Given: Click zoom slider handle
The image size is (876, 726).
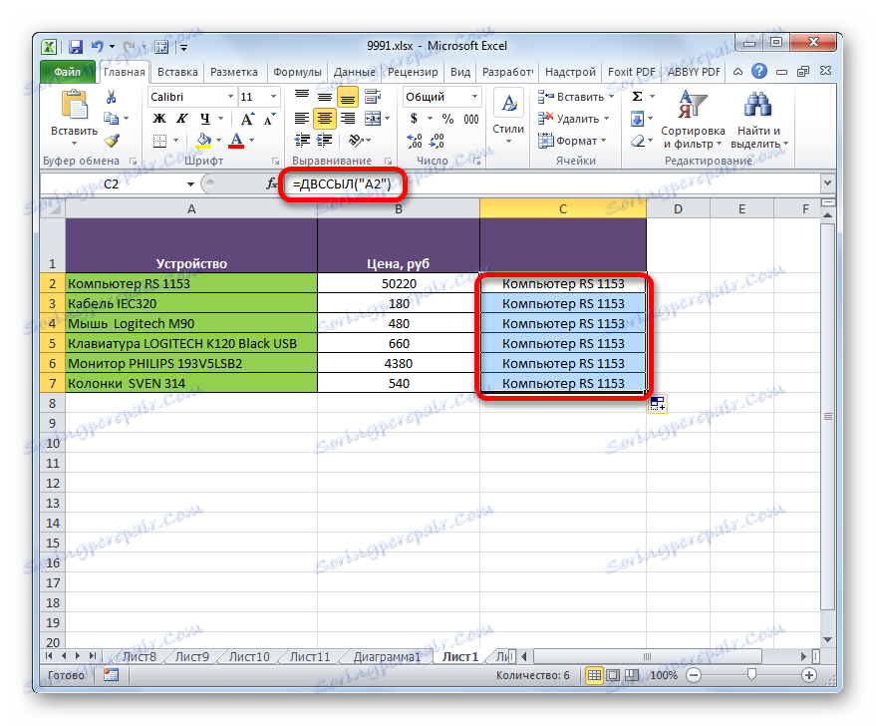Looking at the screenshot, I should tap(752, 675).
